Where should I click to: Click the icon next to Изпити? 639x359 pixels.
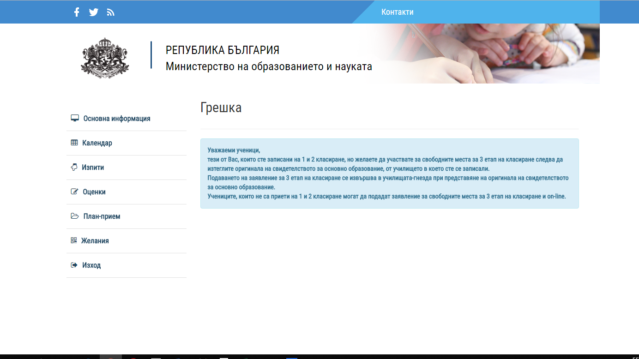click(x=74, y=167)
